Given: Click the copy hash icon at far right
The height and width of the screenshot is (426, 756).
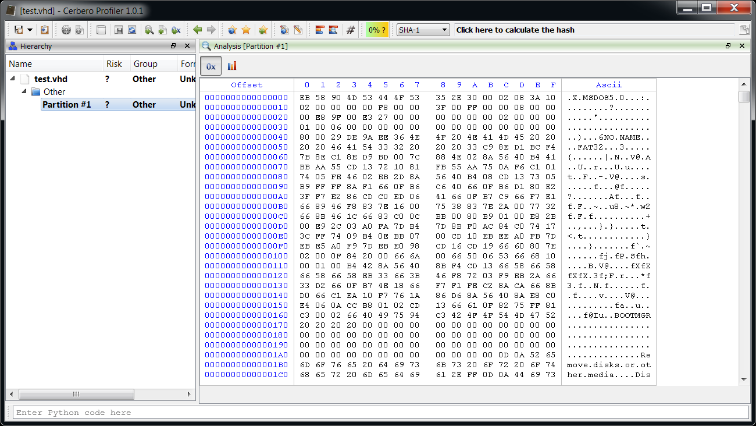Looking at the screenshot, I should (x=744, y=30).
